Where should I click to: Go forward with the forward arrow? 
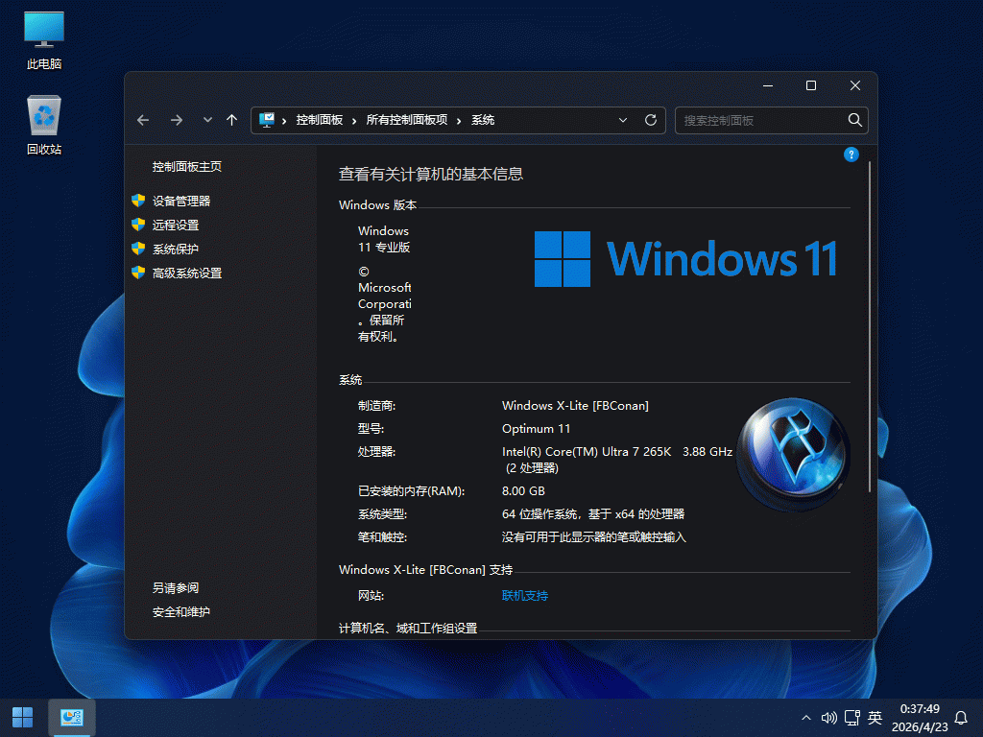[x=177, y=120]
